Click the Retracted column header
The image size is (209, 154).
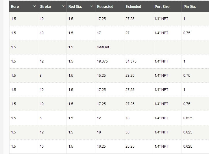(x=105, y=7)
